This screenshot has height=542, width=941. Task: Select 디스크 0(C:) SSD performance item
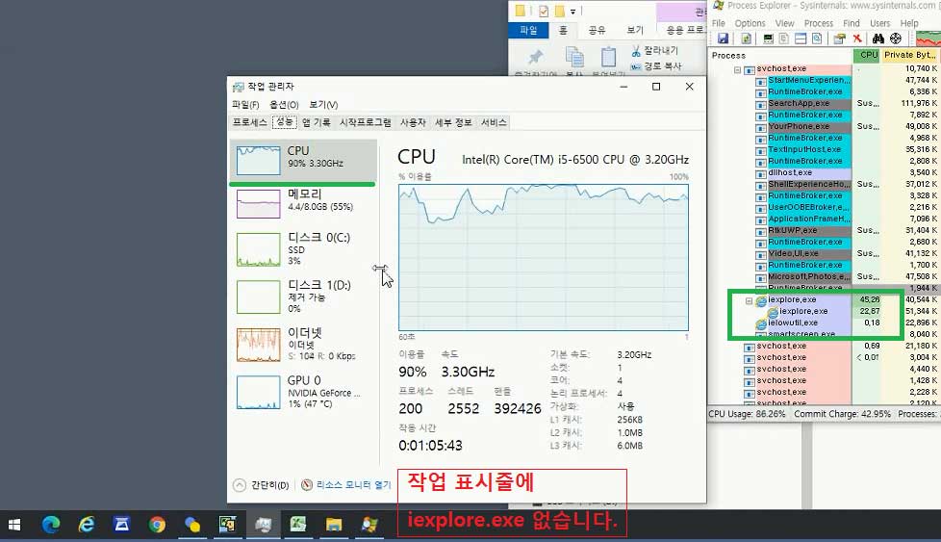click(303, 249)
